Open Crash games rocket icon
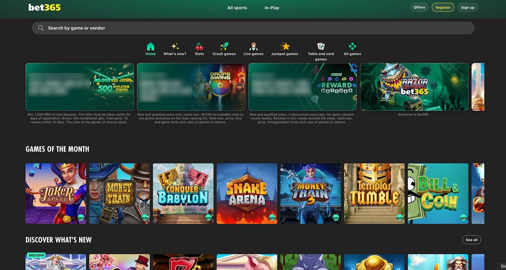506x270 pixels. click(224, 47)
